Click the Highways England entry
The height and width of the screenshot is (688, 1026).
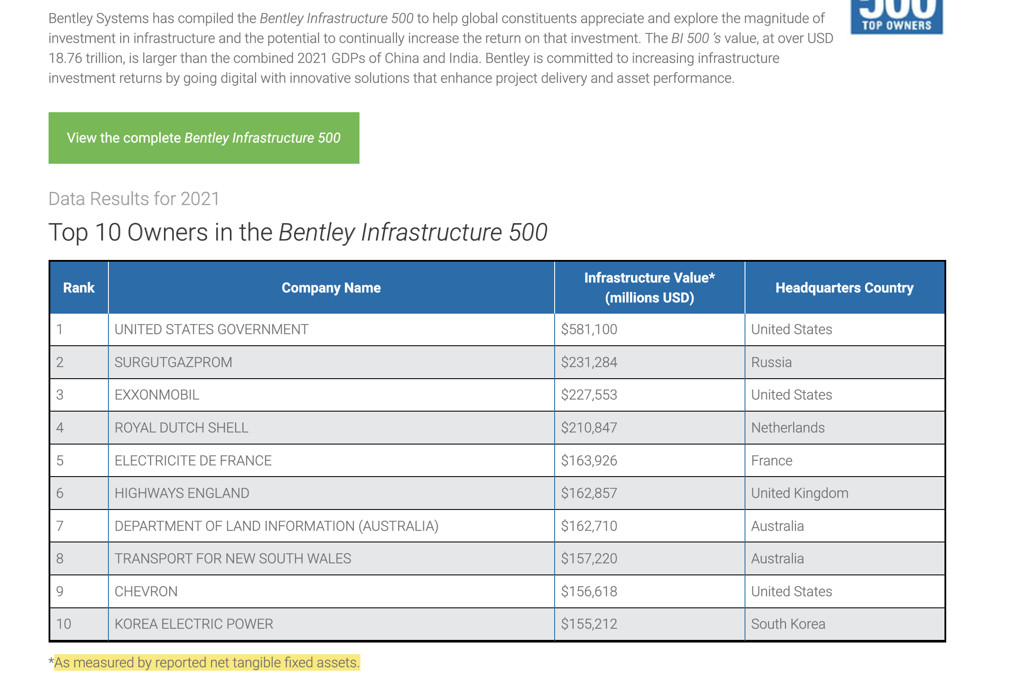coord(182,493)
